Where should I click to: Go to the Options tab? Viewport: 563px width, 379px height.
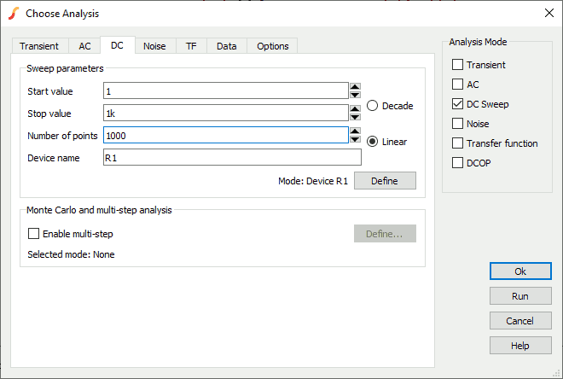(x=272, y=46)
